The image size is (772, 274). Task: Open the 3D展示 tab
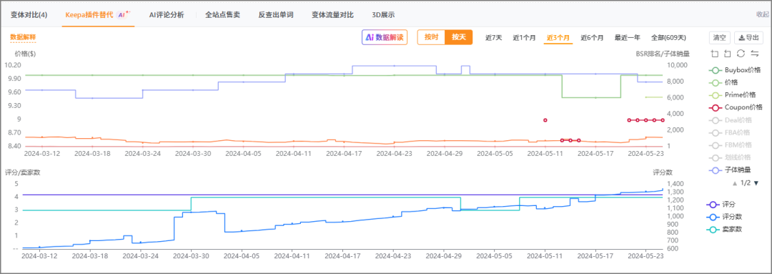[383, 15]
